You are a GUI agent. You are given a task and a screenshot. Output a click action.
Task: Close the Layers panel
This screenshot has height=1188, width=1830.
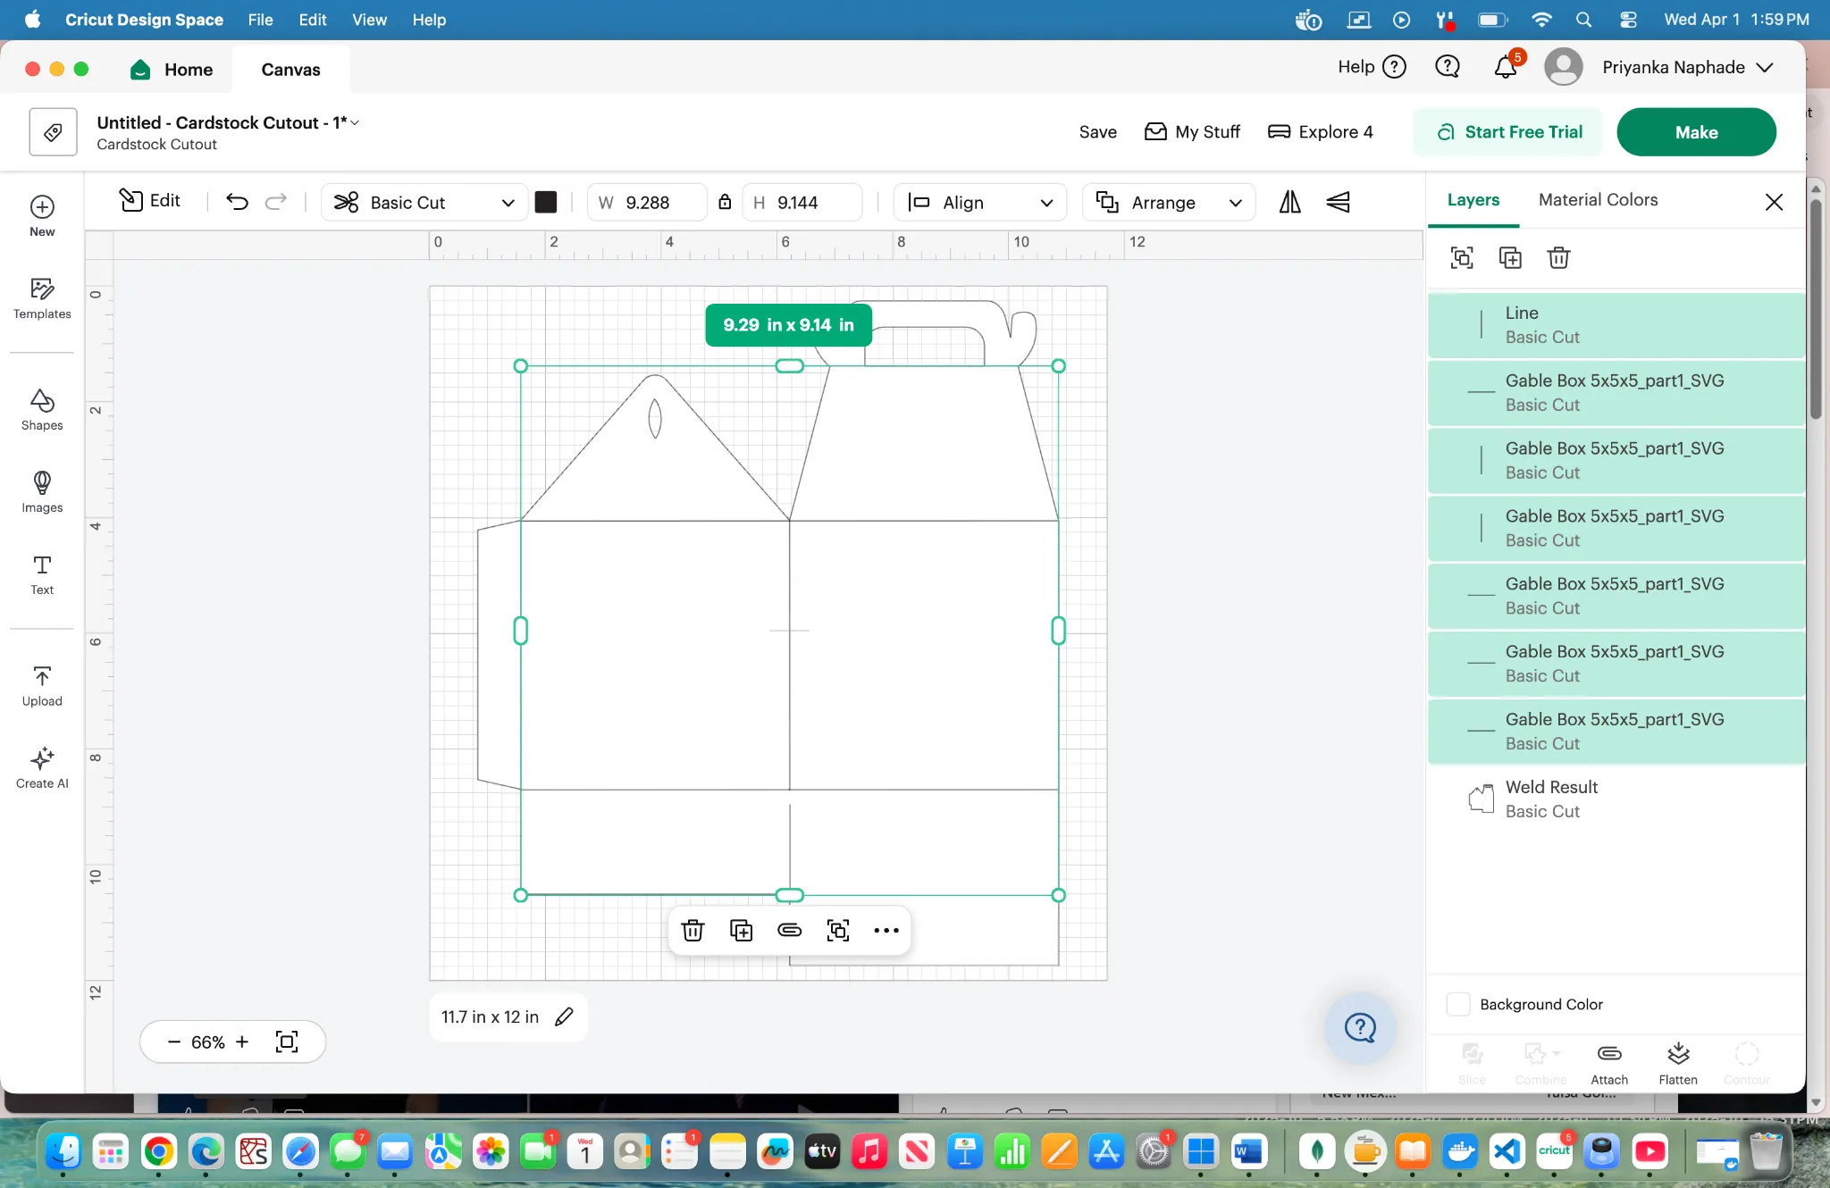coord(1775,202)
